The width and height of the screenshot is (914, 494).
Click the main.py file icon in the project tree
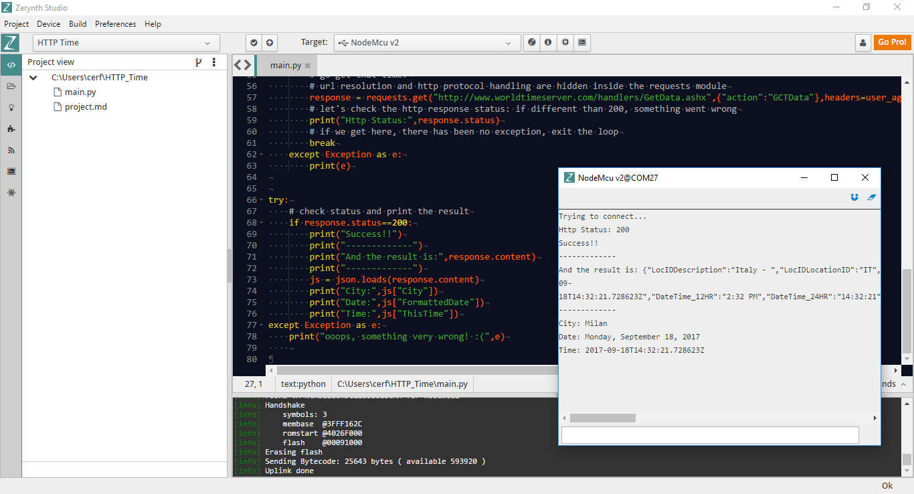57,92
